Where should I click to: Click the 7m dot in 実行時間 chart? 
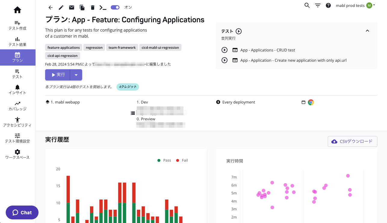[x=348, y=176]
